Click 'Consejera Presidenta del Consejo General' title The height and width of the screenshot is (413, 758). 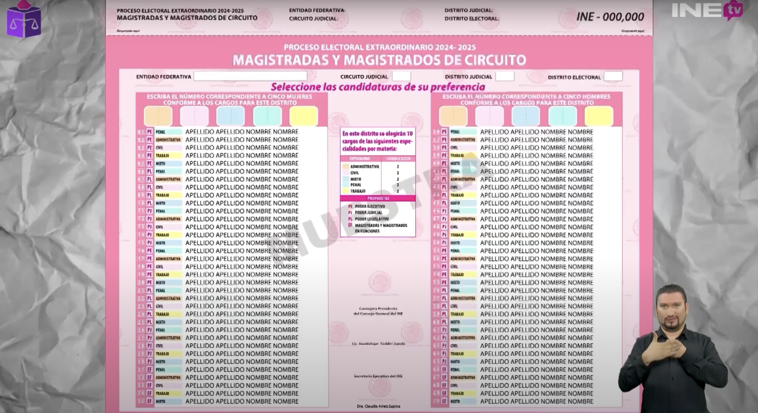tap(378, 311)
